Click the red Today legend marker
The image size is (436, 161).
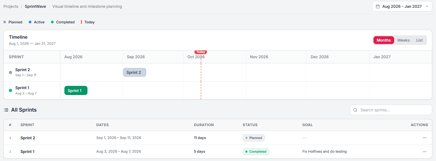pos(81,22)
